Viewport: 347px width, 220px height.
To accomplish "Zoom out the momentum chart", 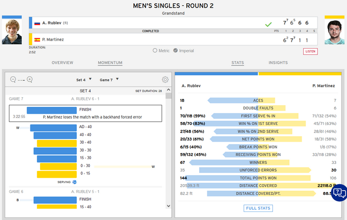I will coord(13,80).
